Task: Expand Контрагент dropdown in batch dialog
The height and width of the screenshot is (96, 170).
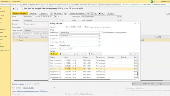Action: point(97,39)
